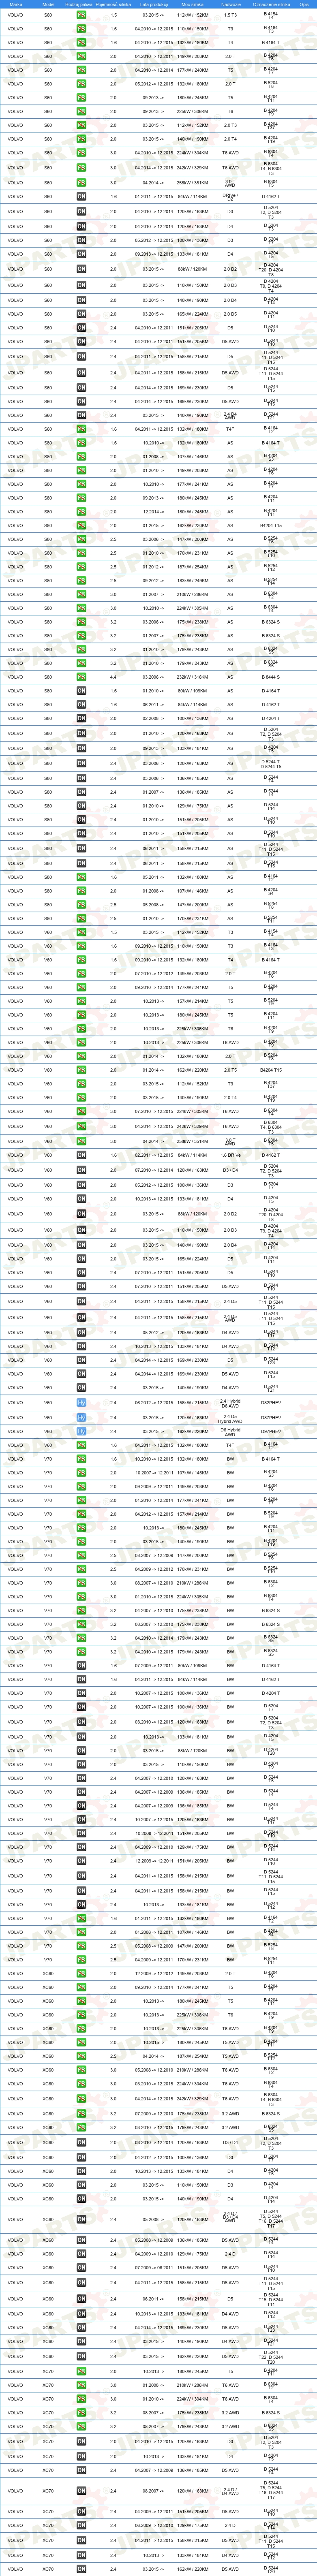
Task: Click the Oznaczenie silnika column header
Action: (x=271, y=4)
